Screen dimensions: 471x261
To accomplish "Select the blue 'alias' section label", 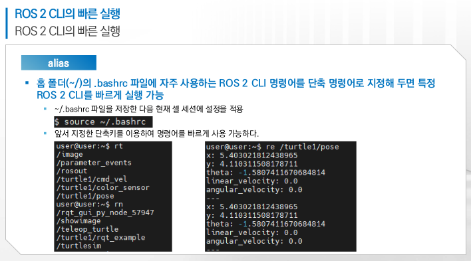I will click(x=59, y=62).
